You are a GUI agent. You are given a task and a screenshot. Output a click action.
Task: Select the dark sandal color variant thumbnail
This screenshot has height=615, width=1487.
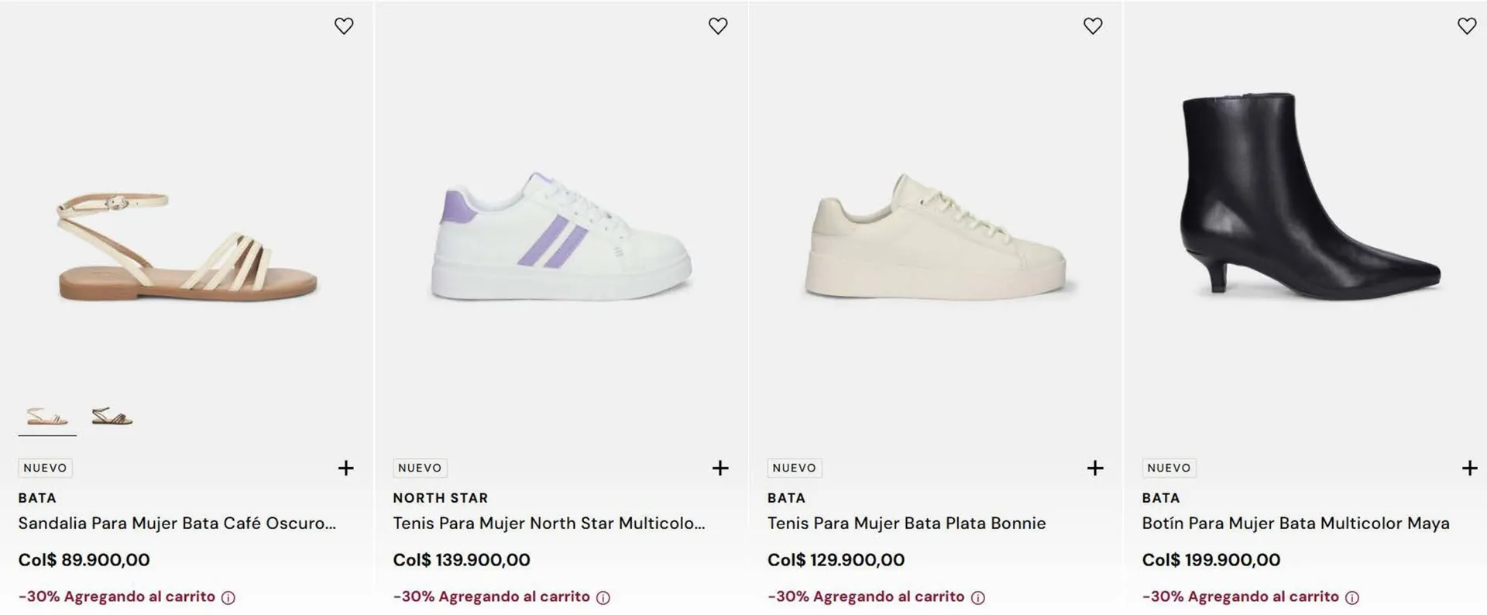pos(112,417)
